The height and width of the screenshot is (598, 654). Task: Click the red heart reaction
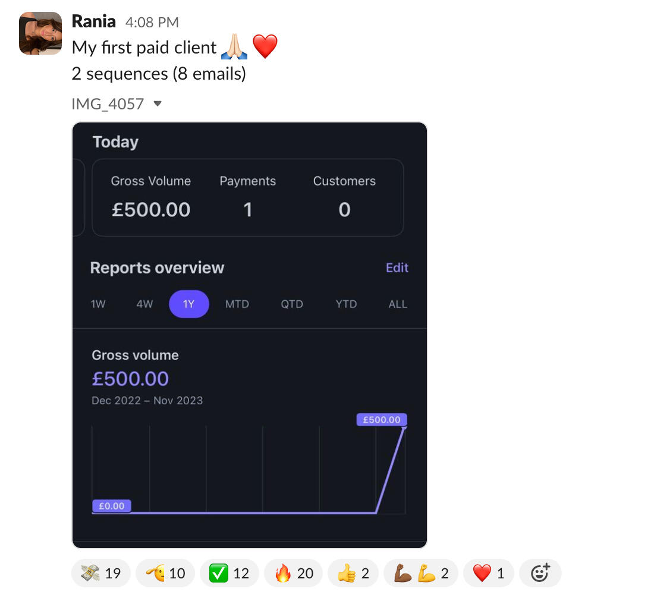point(488,573)
